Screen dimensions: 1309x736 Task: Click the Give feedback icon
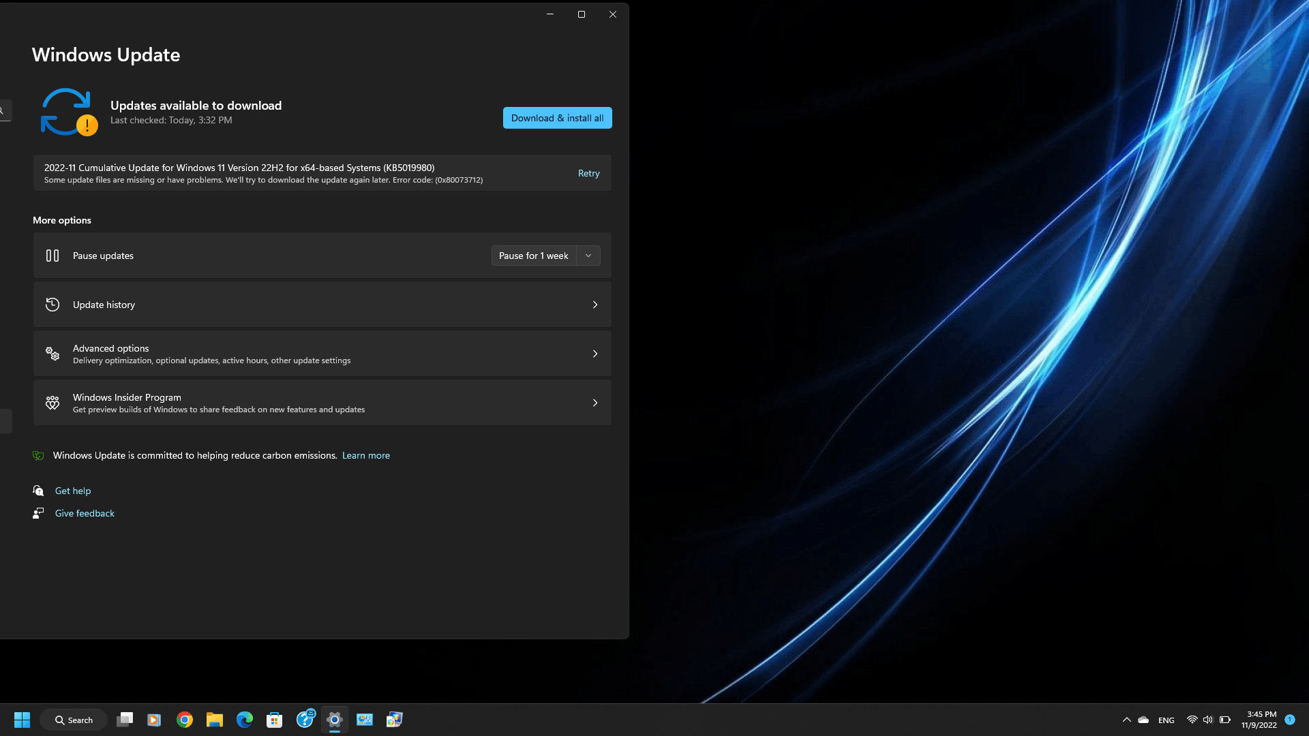37,513
